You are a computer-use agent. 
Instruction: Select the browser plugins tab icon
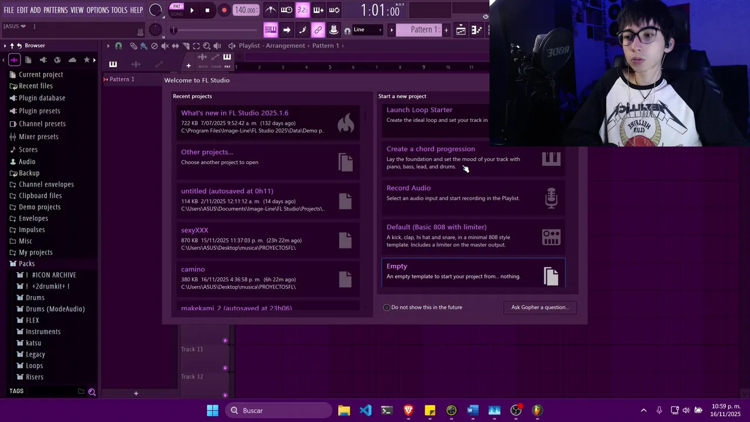[x=43, y=60]
